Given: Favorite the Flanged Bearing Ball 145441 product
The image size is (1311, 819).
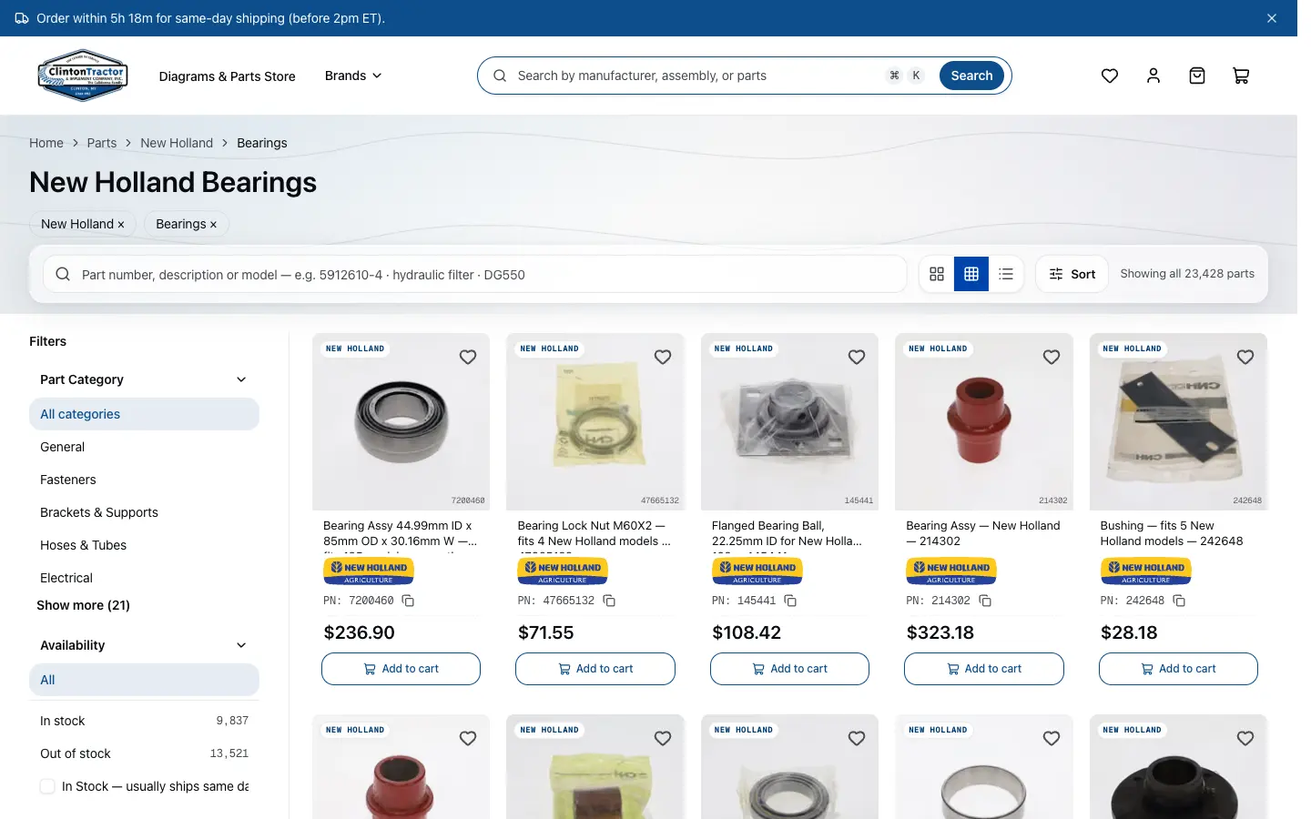Looking at the screenshot, I should point(857,357).
